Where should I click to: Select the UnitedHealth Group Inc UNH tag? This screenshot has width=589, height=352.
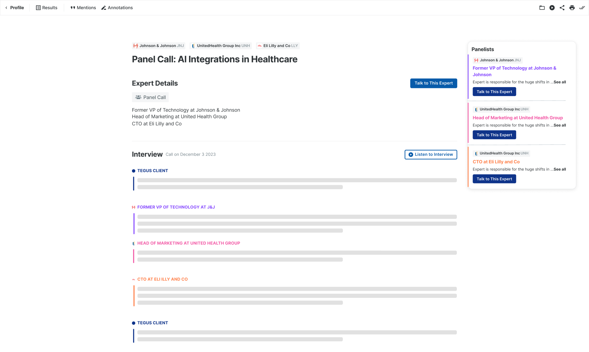pyautogui.click(x=221, y=46)
